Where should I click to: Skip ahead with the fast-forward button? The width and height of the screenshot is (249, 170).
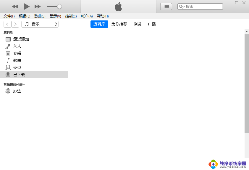point(38,7)
